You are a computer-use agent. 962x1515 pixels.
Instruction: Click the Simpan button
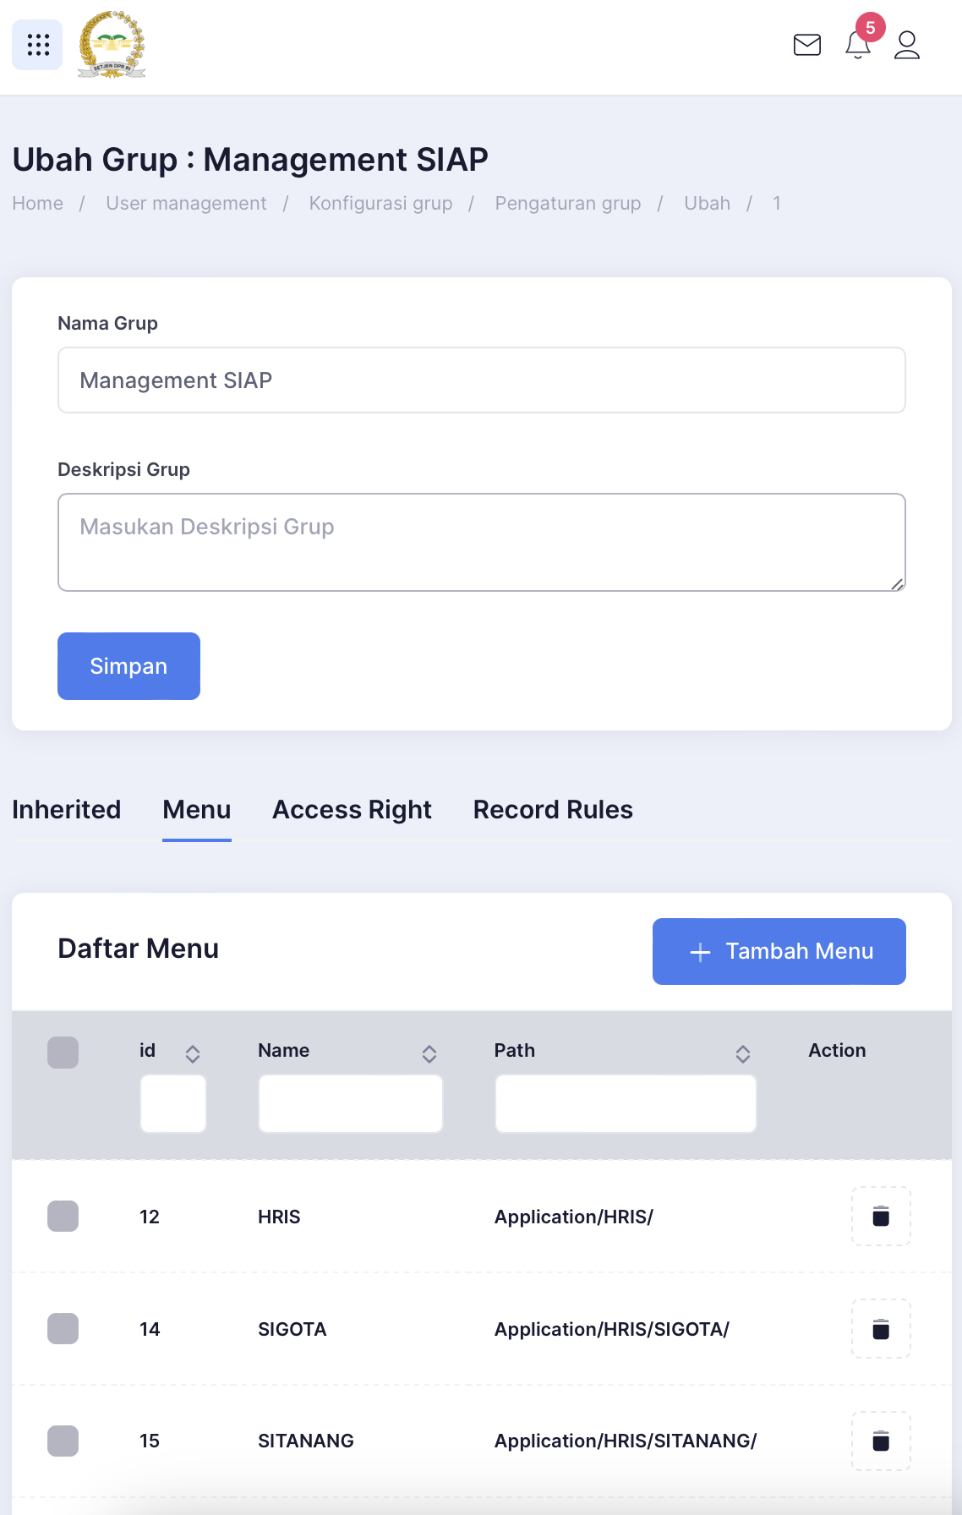click(128, 666)
